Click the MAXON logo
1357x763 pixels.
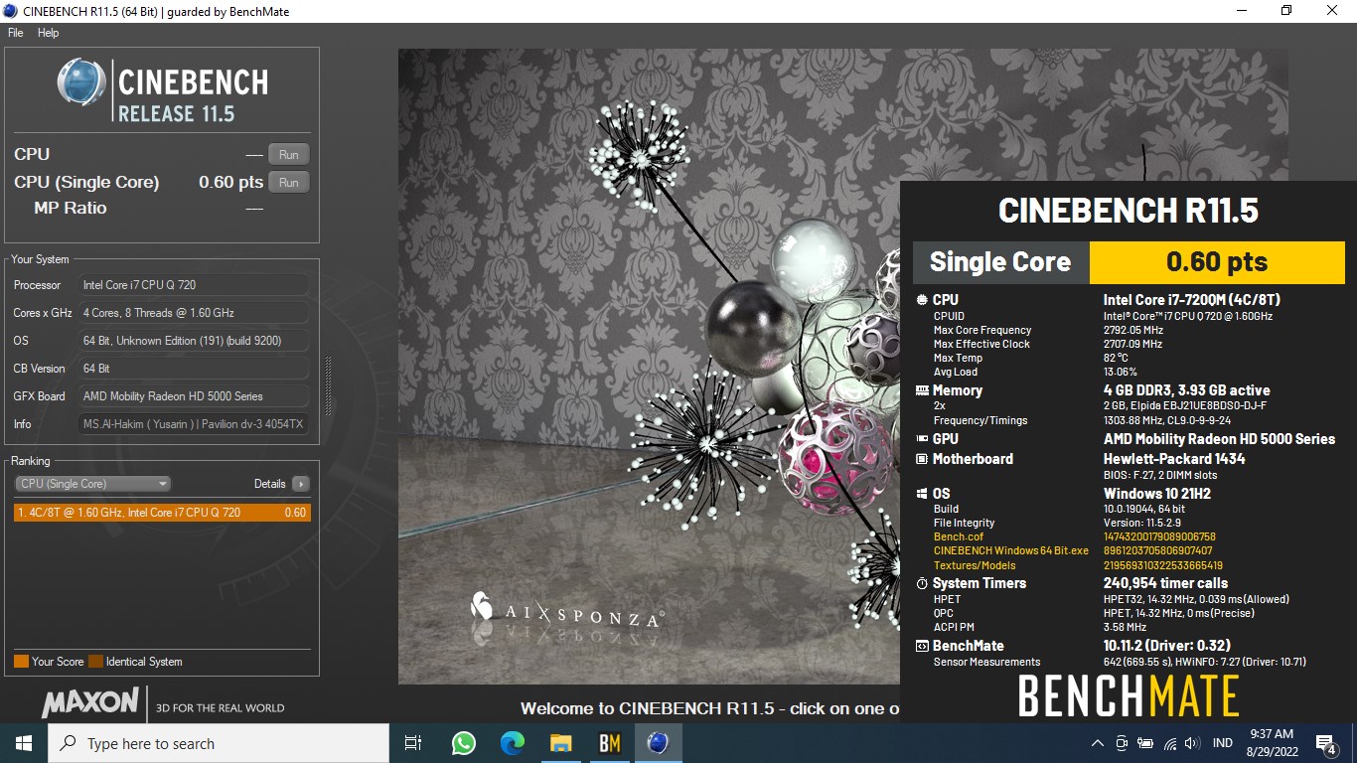(90, 703)
